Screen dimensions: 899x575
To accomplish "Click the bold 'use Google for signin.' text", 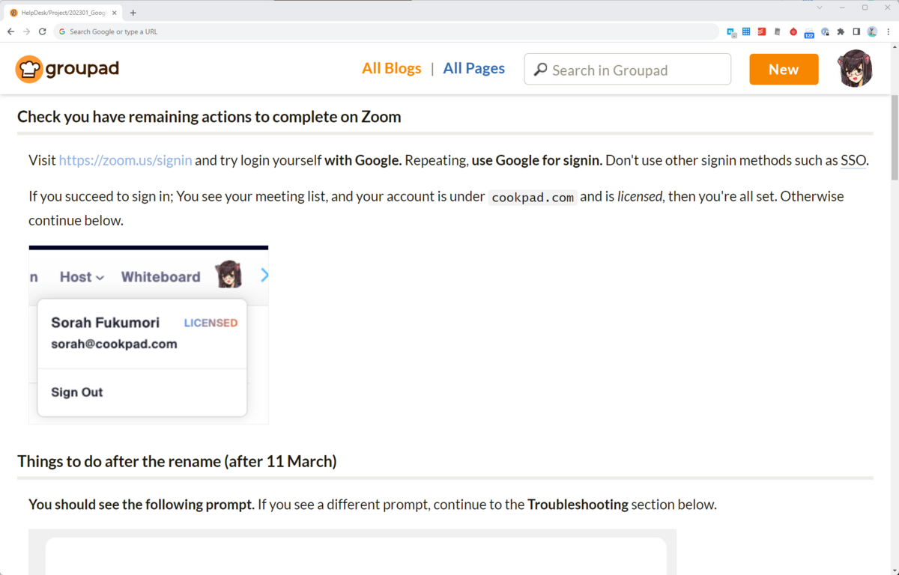I will click(536, 160).
